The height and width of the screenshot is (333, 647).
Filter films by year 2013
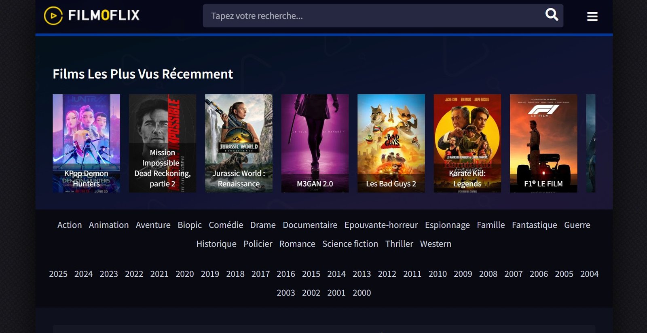pos(362,274)
